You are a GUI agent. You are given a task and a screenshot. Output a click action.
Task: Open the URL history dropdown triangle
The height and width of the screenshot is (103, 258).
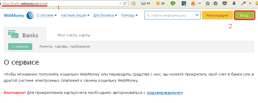[x=121, y=3]
